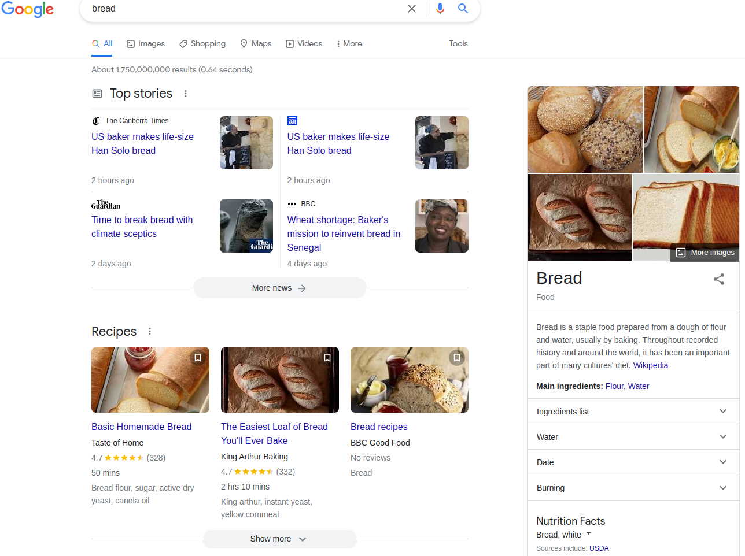
Task: Click the sourdough loaves image thumbnail
Action: click(x=579, y=217)
